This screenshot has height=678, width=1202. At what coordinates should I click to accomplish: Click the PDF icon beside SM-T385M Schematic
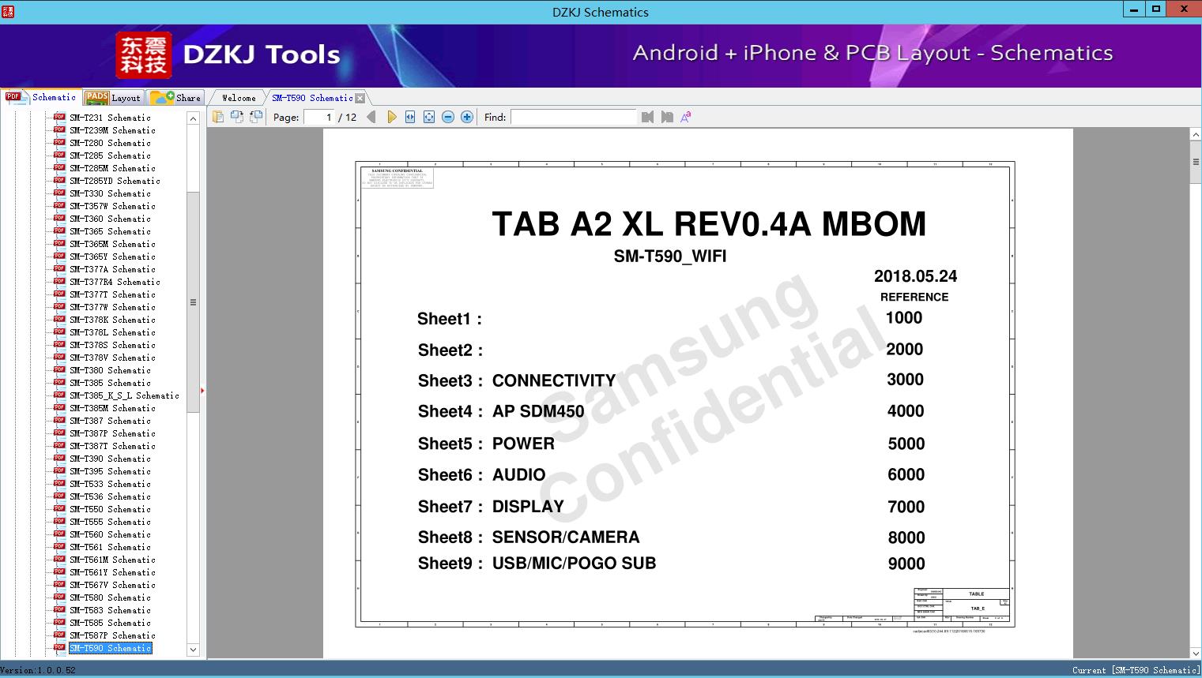(x=59, y=407)
